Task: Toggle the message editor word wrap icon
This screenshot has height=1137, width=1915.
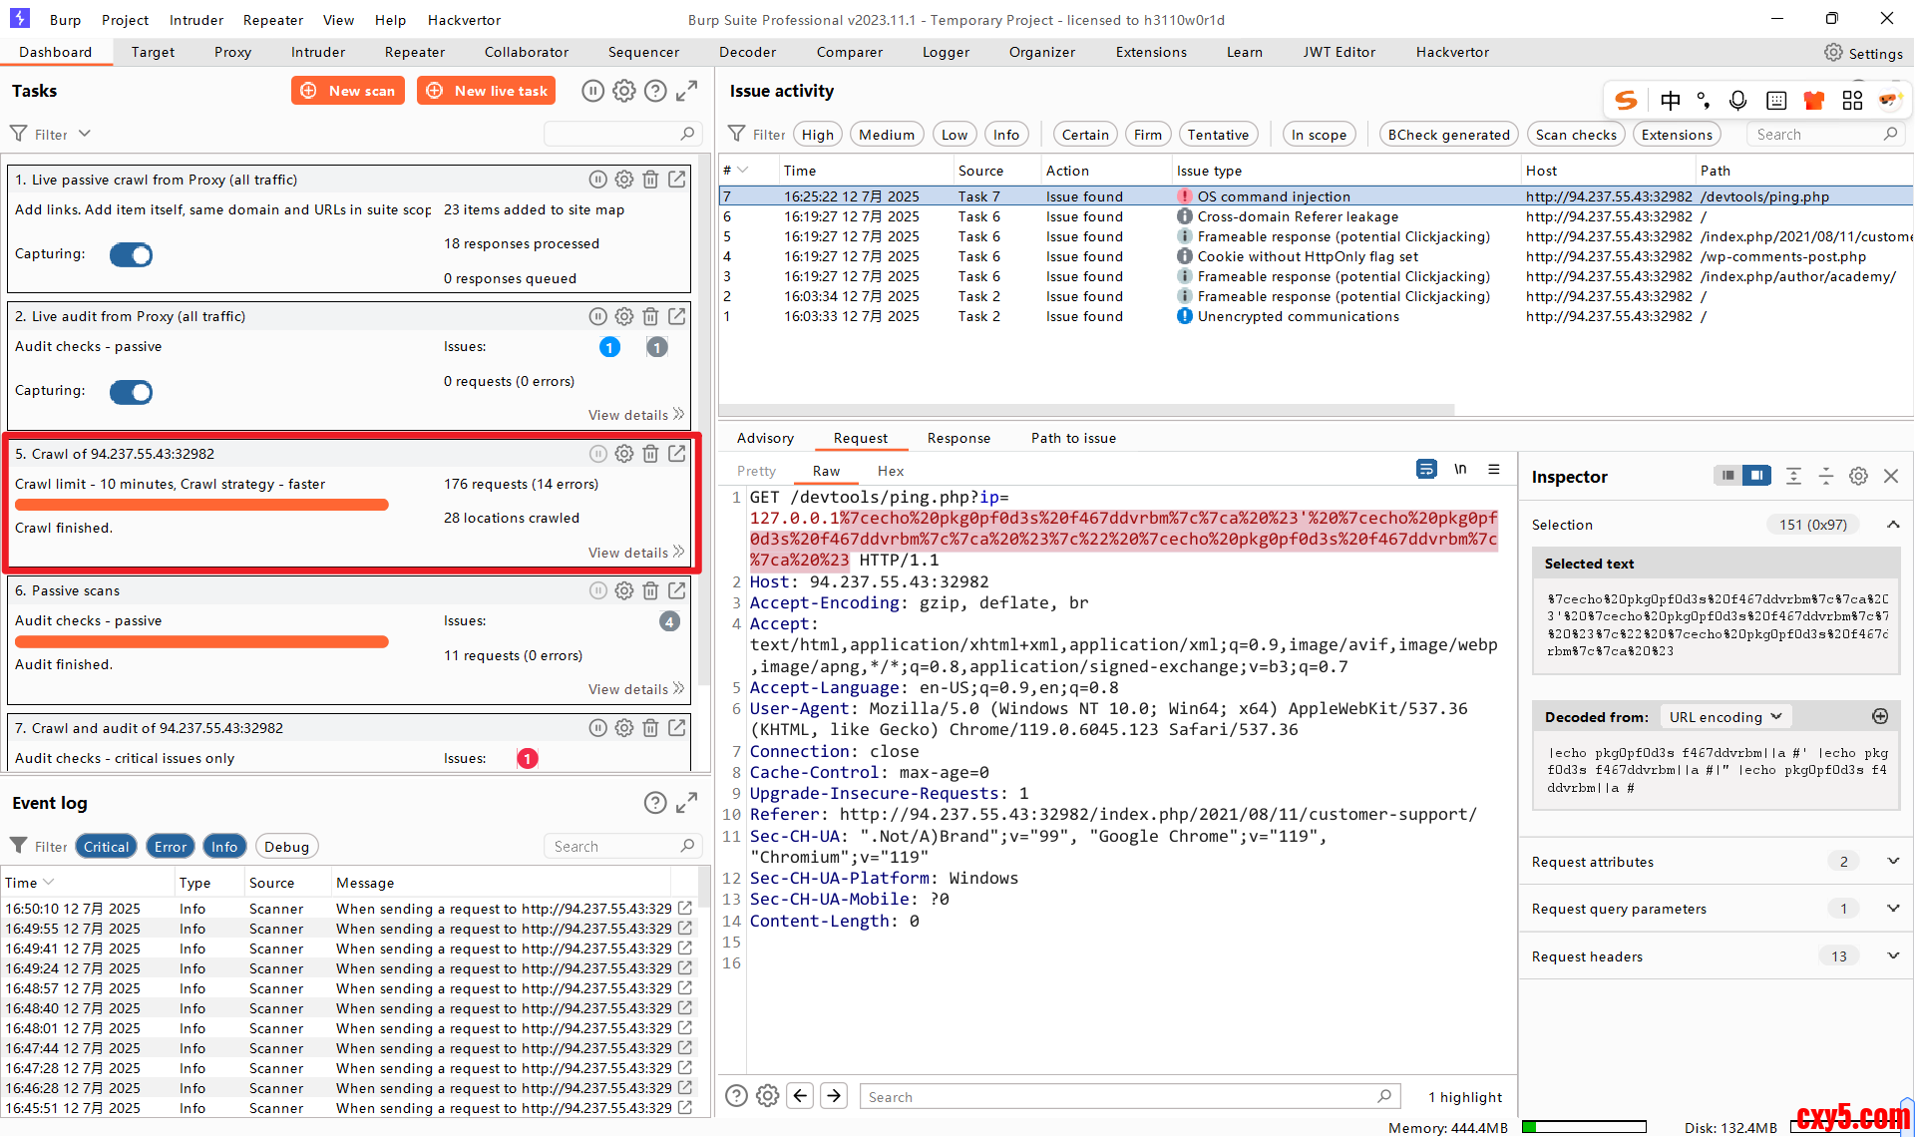Action: coord(1426,470)
